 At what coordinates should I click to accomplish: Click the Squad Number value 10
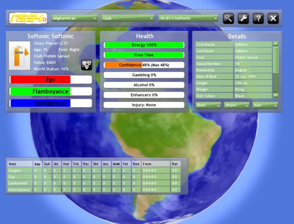[253, 64]
